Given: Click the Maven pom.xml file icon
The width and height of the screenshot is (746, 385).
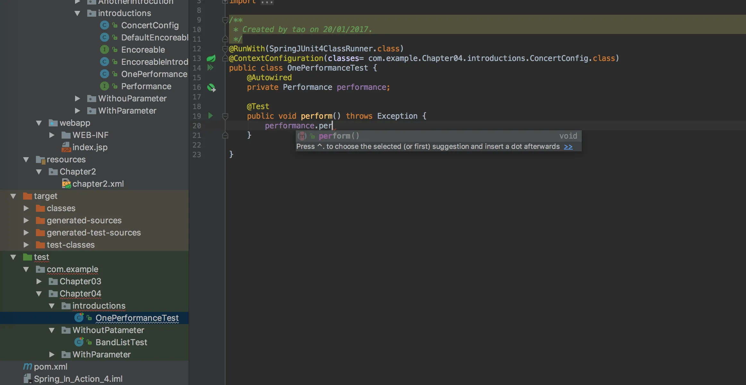Looking at the screenshot, I should pyautogui.click(x=28, y=366).
